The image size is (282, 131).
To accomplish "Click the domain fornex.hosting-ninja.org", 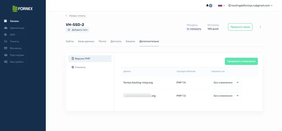I will (x=138, y=83).
